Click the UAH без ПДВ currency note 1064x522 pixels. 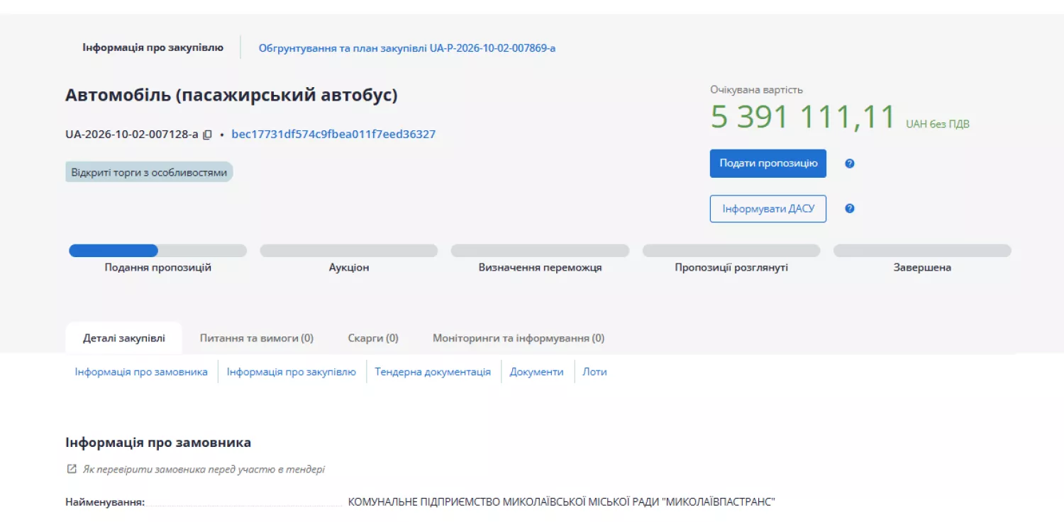[x=937, y=124]
